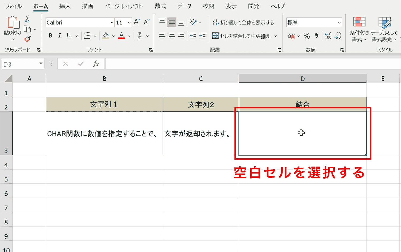Apply red font color
Viewport: 401px width, 252px height.
(x=122, y=36)
